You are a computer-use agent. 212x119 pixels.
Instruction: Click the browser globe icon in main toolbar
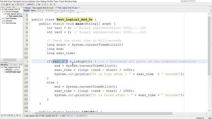(x=39, y=4)
